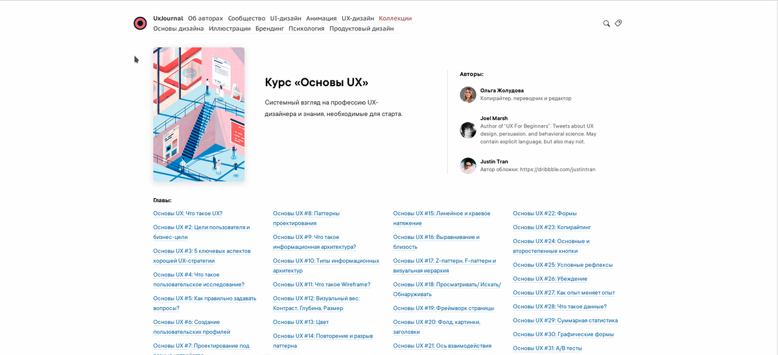778x355 pixels.
Task: Open author name Ольга Жолудова
Action: tap(502, 91)
